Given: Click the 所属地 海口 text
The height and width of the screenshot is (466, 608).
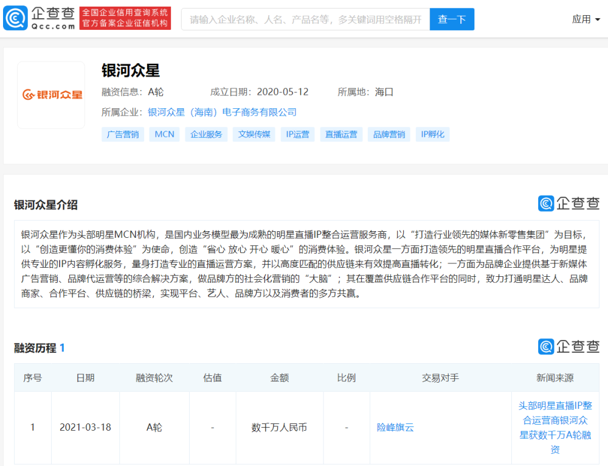Looking at the screenshot, I should point(365,92).
